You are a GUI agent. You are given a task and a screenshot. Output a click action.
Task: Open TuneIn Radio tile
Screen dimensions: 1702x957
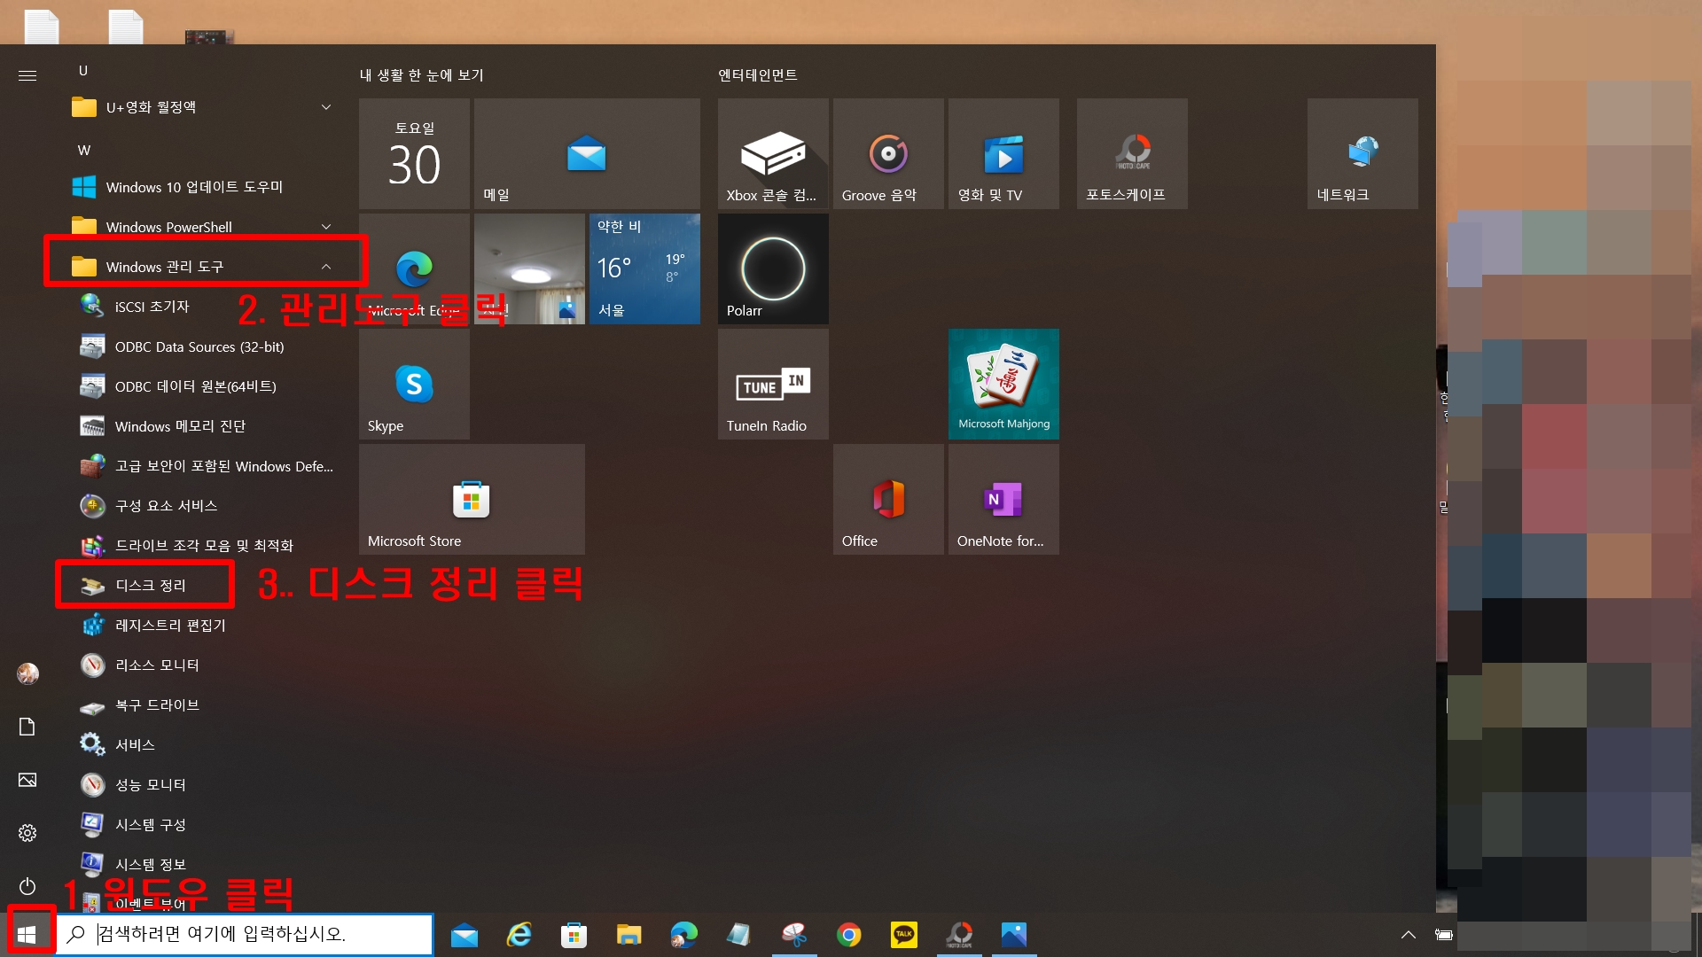(772, 385)
